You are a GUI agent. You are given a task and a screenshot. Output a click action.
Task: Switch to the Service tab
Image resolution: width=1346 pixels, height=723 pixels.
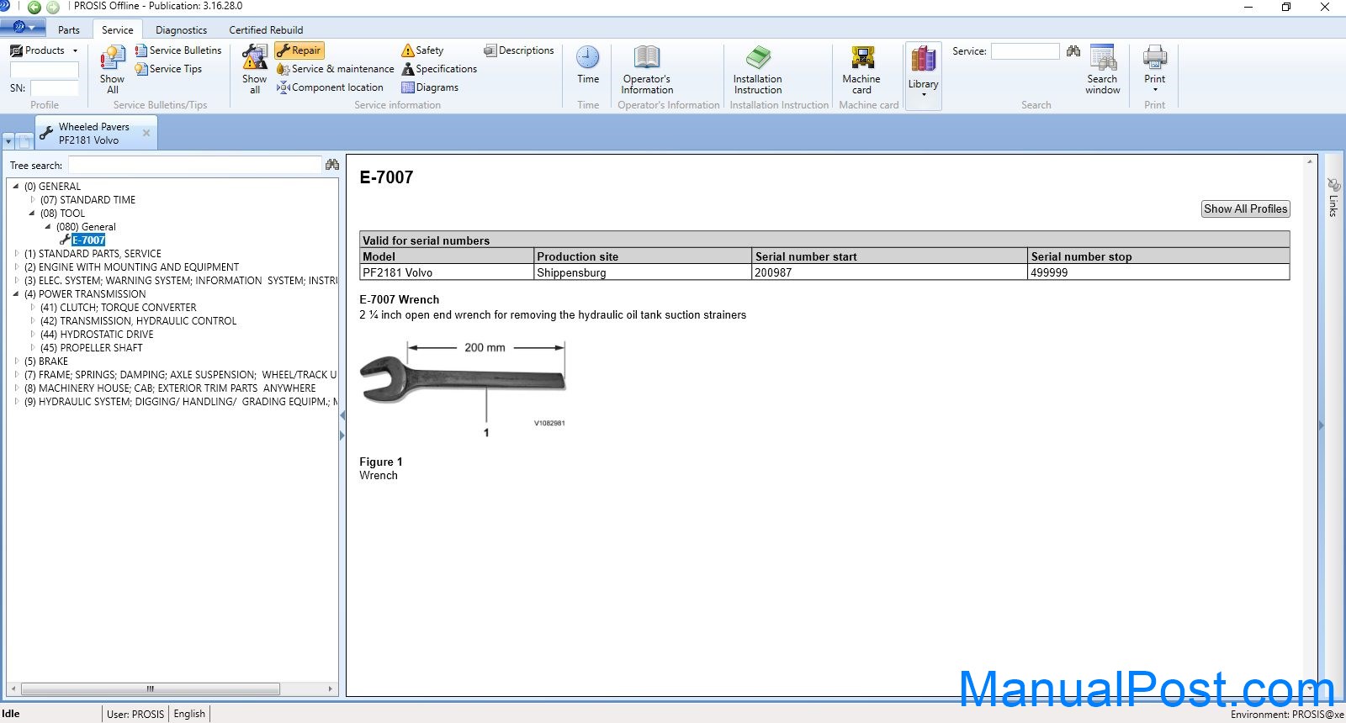[118, 29]
